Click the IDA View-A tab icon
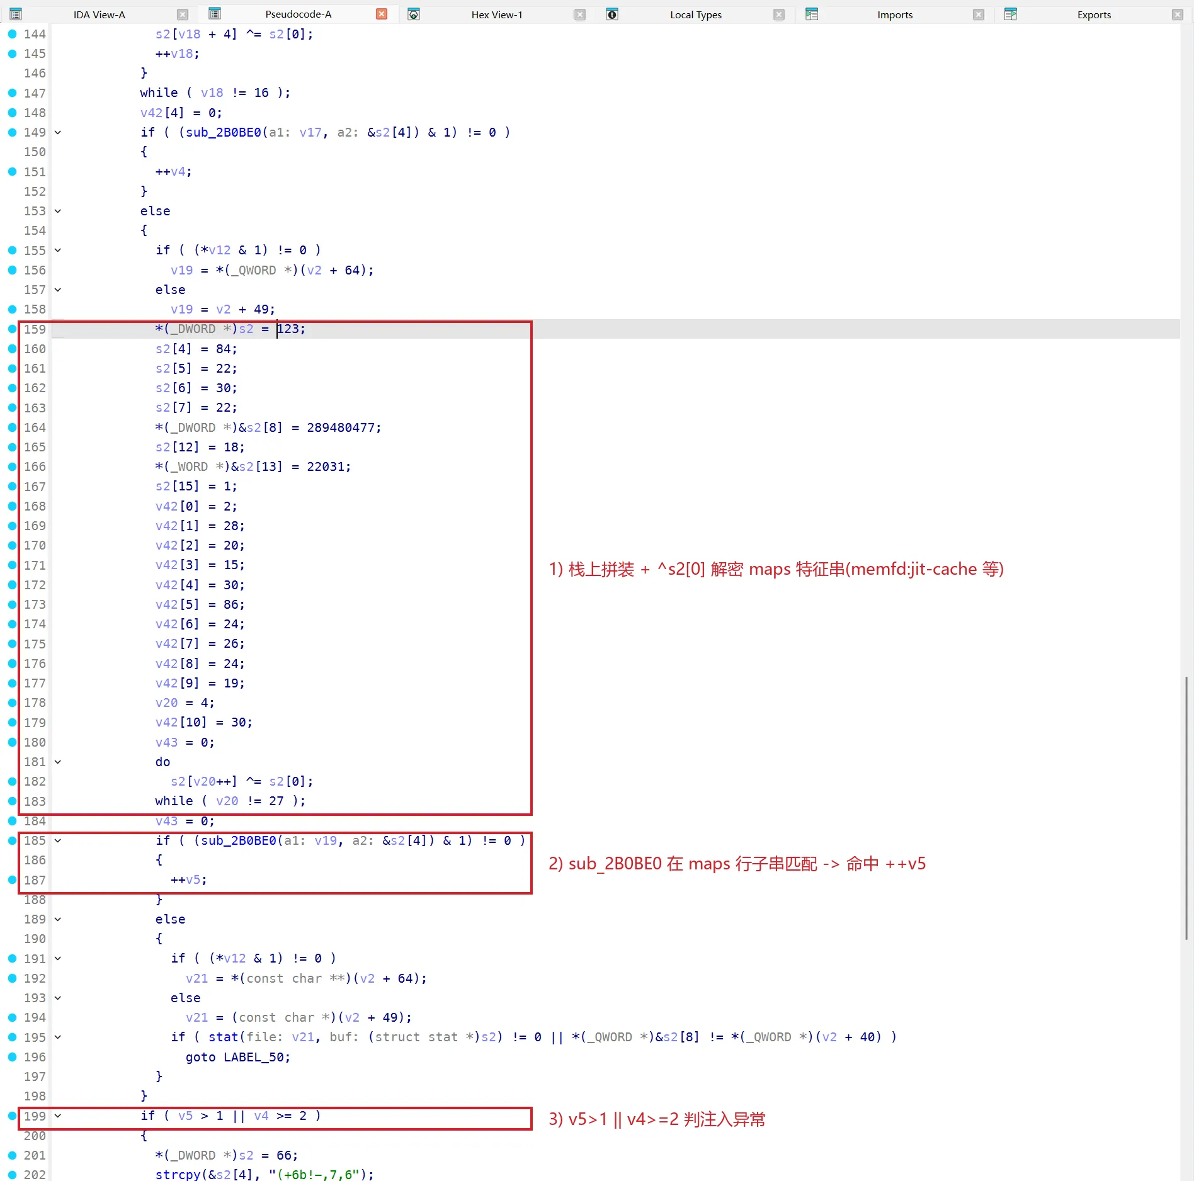The width and height of the screenshot is (1194, 1181). click(x=16, y=14)
